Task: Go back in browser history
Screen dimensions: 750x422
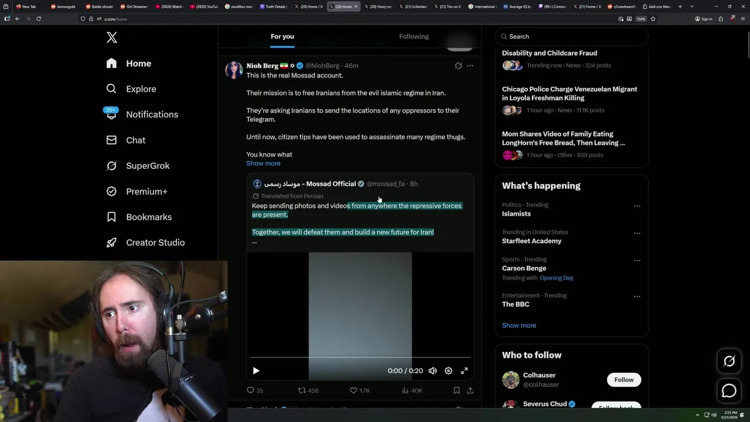Action: [18, 19]
